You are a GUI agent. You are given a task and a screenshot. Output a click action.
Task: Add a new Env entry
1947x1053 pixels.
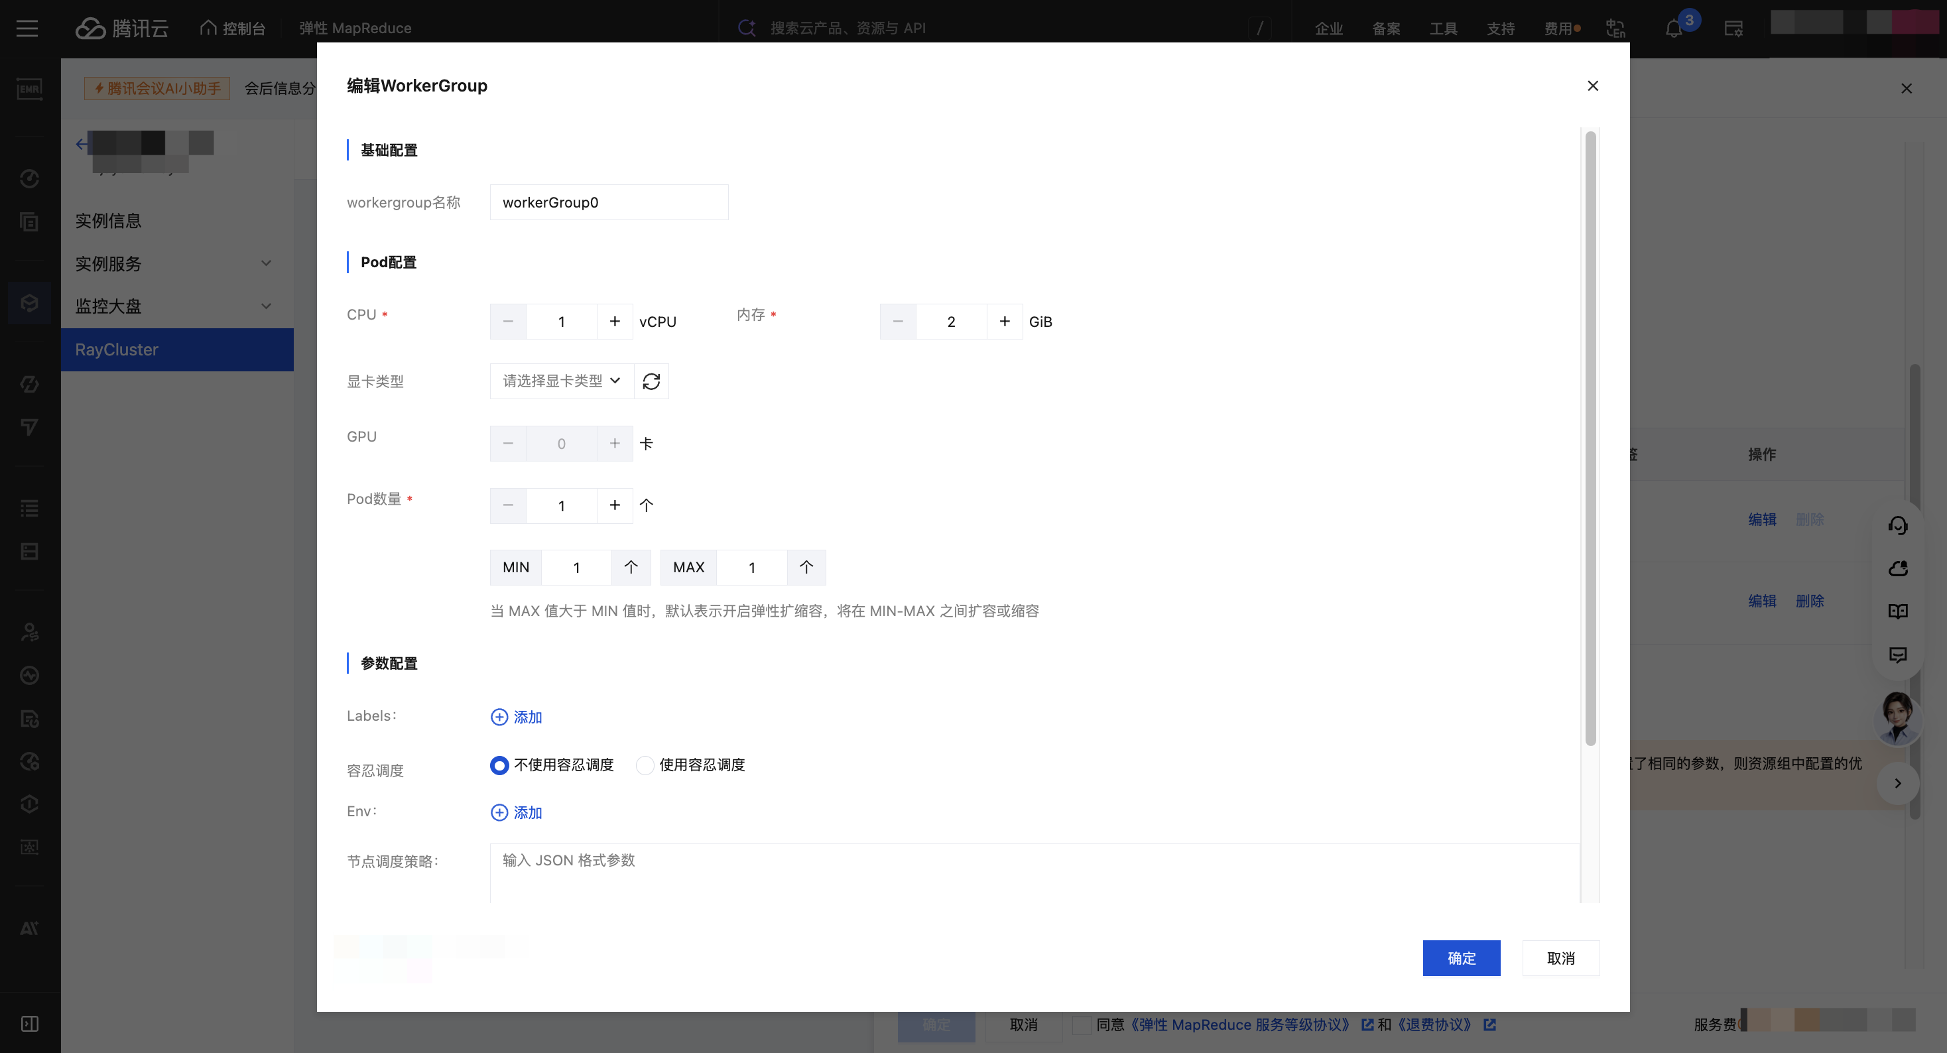[x=516, y=812]
